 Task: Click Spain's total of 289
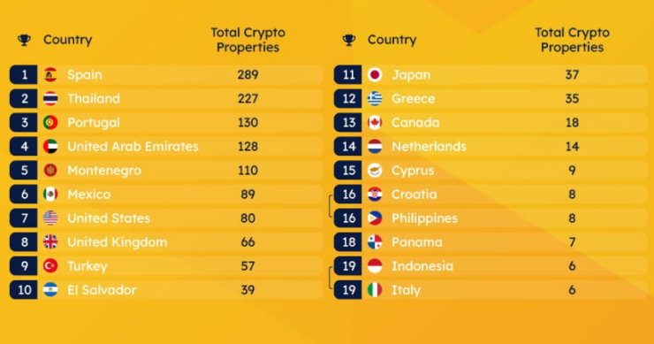247,75
